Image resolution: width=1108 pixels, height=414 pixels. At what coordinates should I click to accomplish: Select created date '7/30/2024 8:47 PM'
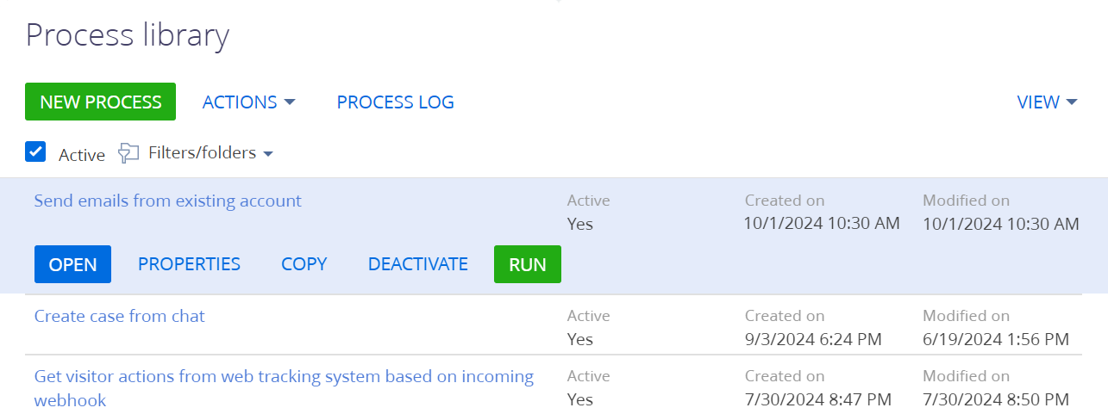[x=817, y=399]
